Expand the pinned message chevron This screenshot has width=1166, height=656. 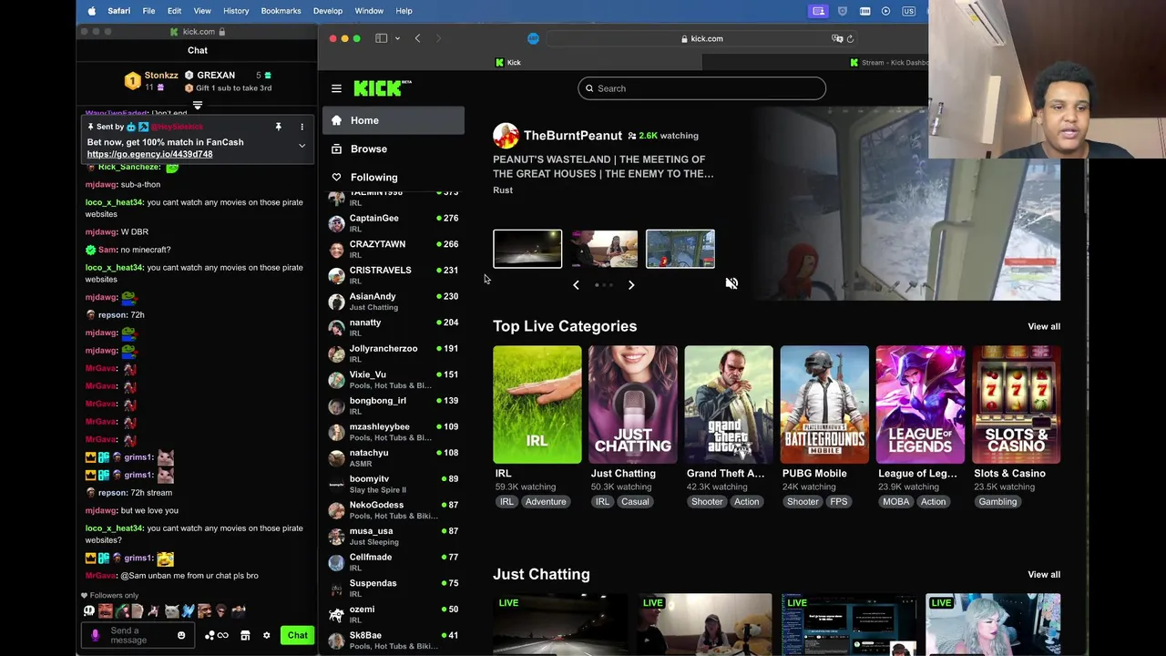[x=302, y=146]
